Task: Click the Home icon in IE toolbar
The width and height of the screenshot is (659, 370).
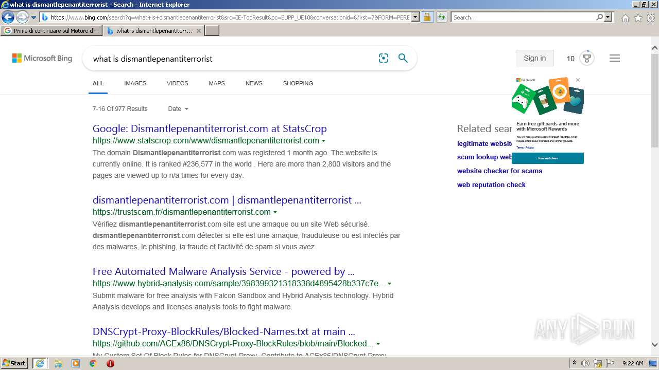Action: tap(625, 18)
